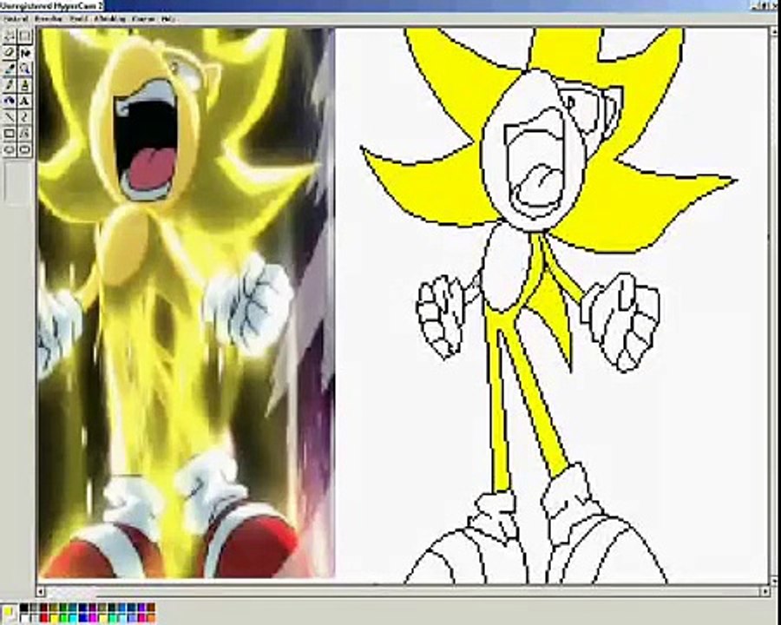Select the Pencil tool
Screen dimensions: 781x625
pos(10,85)
